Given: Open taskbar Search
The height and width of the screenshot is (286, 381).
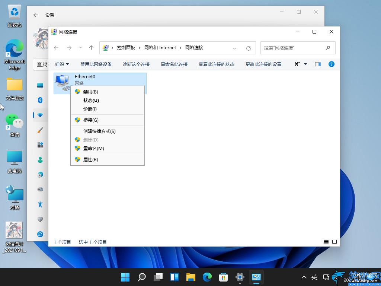Looking at the screenshot, I should coord(142,277).
